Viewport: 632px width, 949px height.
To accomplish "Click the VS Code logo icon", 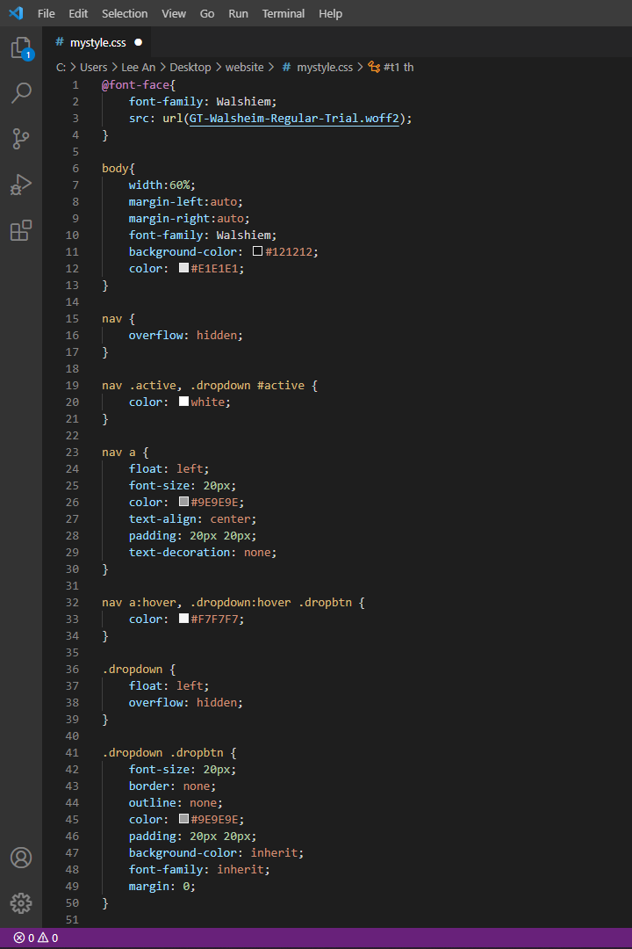I will 16,14.
